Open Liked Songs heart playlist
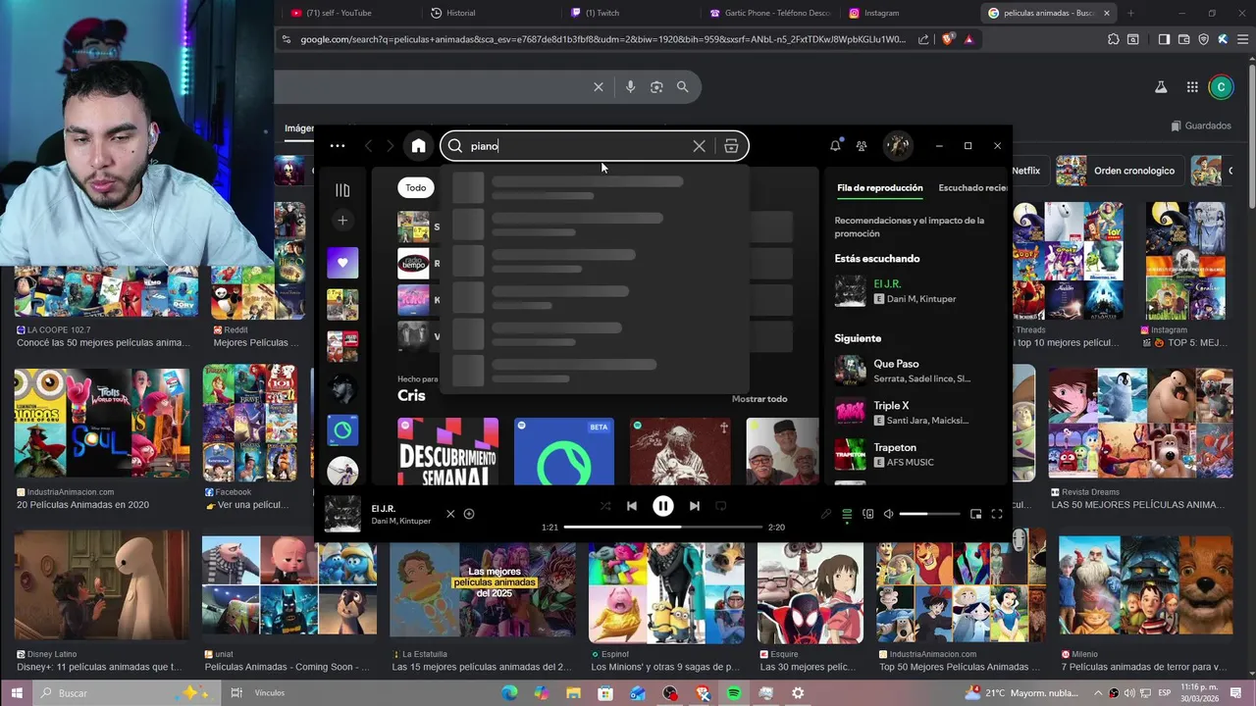Viewport: 1256px width, 706px height. [x=342, y=263]
